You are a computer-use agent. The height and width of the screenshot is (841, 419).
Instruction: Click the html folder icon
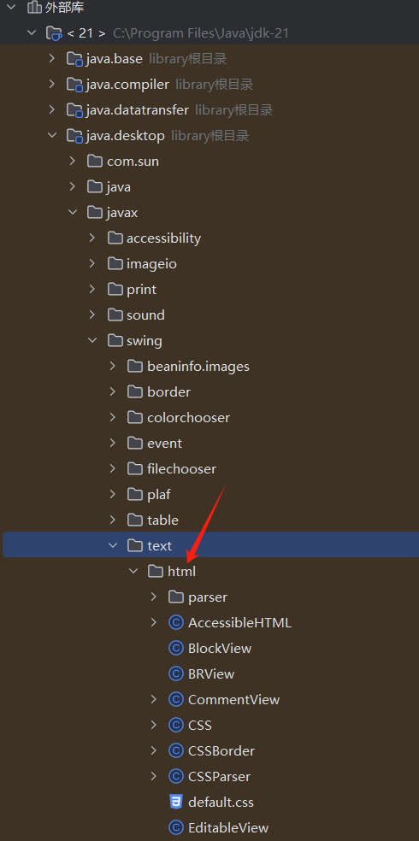[156, 571]
